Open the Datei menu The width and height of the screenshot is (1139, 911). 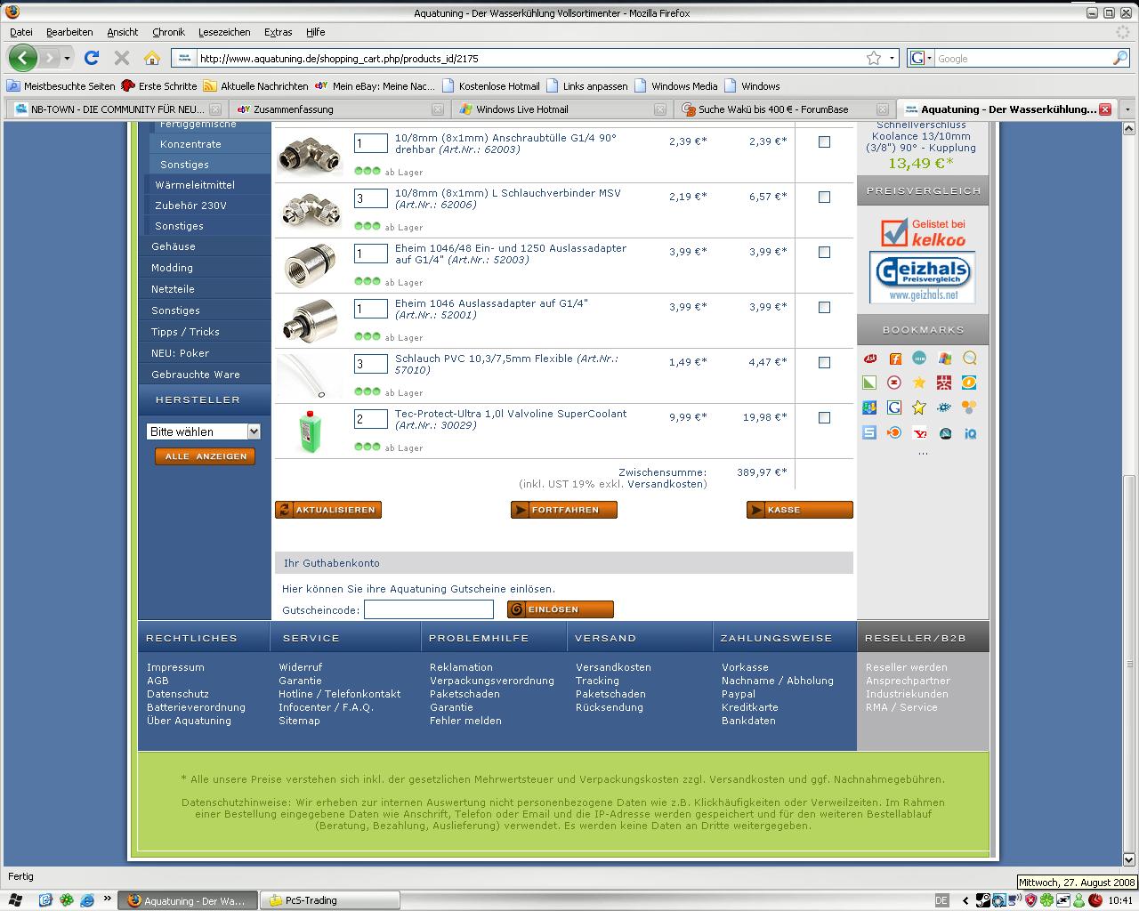pos(20,32)
